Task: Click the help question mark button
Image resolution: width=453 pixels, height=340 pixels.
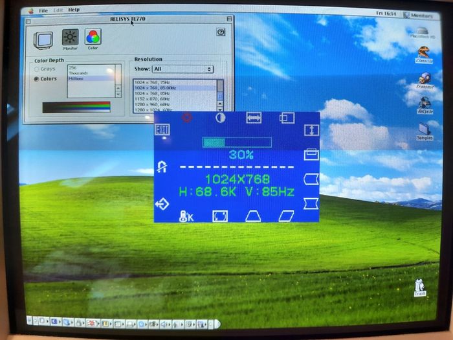Action: point(221,32)
